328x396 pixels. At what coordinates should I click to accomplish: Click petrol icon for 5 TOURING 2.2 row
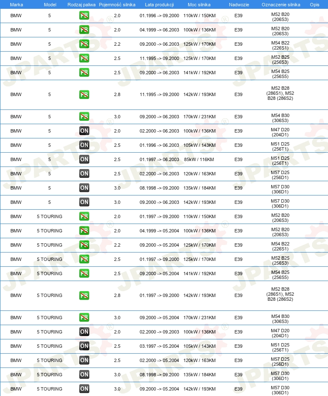(84, 245)
